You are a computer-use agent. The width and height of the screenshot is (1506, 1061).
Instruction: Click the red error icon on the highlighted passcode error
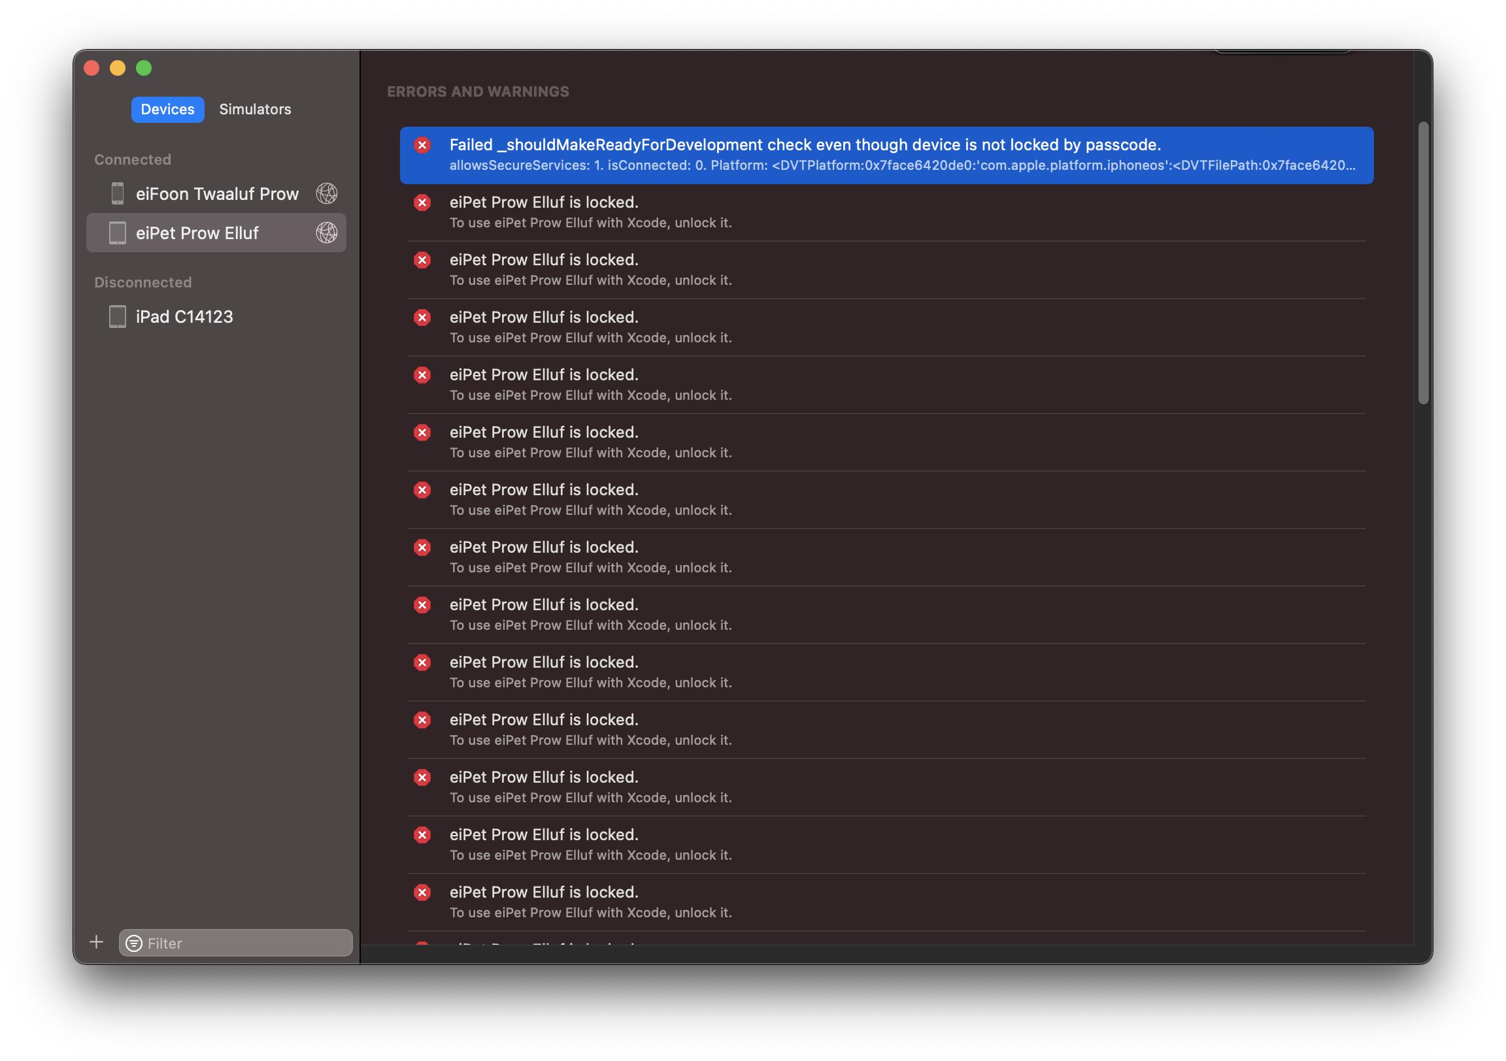point(422,144)
